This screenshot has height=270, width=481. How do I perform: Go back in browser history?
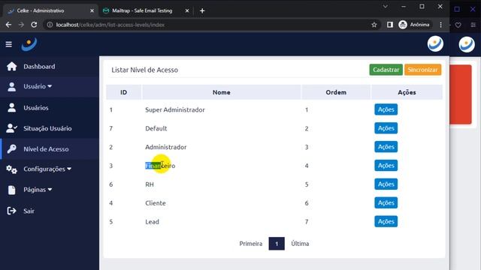(x=8, y=25)
